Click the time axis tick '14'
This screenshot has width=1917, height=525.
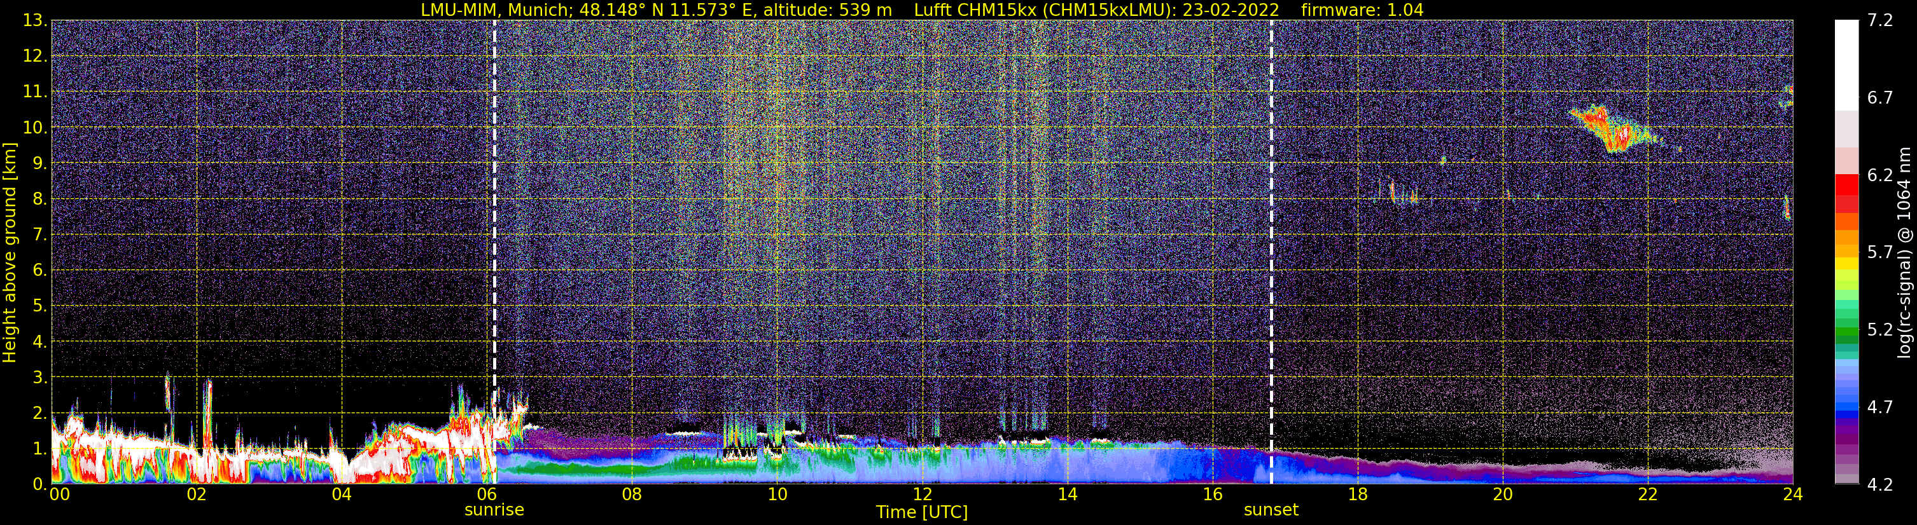(x=1067, y=494)
